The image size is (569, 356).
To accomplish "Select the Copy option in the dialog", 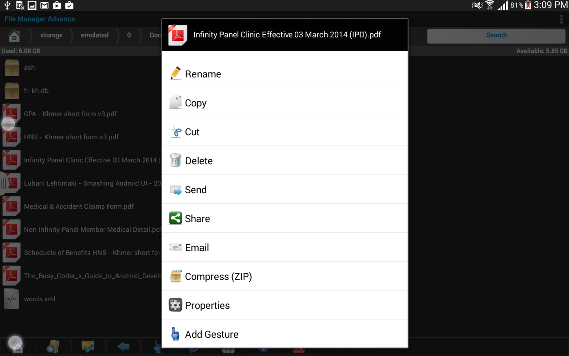I will [x=285, y=103].
